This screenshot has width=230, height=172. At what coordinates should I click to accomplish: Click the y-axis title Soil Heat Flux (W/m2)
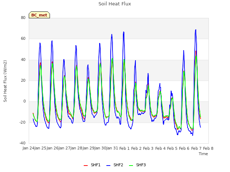click(x=5, y=81)
